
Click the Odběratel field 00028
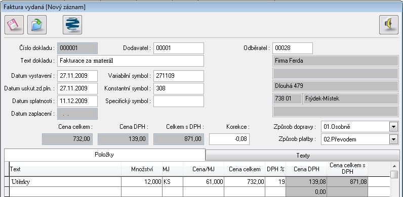[x=293, y=48]
